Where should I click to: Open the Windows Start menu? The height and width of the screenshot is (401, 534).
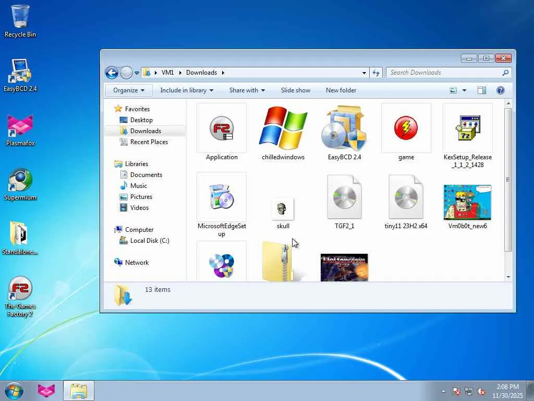click(14, 391)
